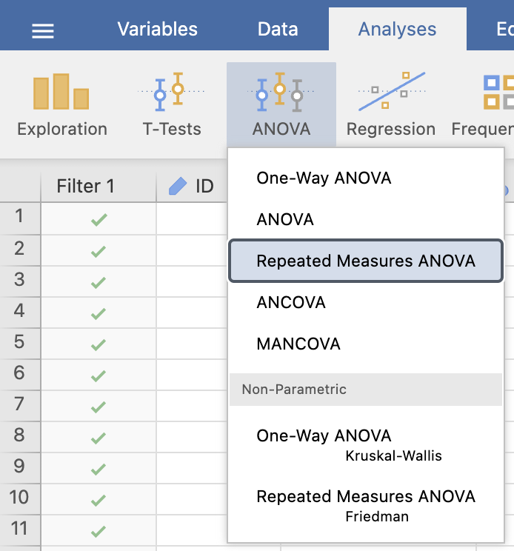This screenshot has height=551, width=514.
Task: Switch to the Variables tab
Action: [158, 29]
